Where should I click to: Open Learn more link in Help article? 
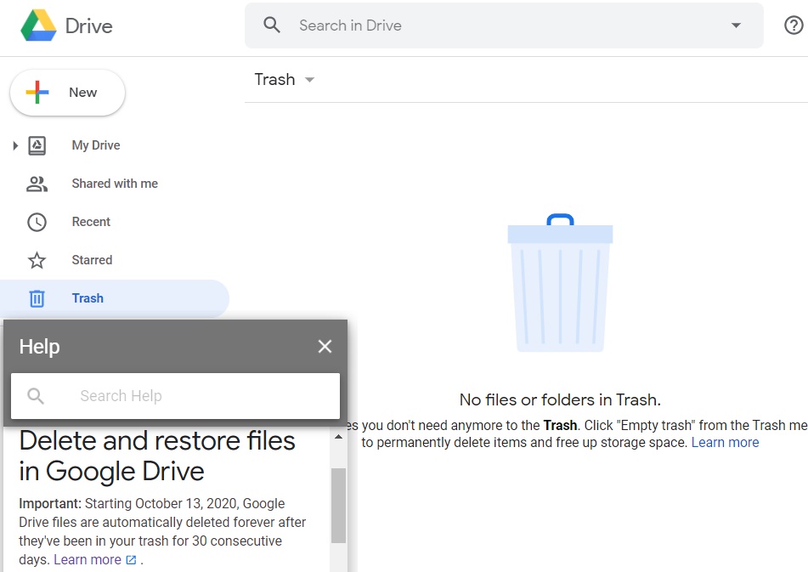[x=88, y=559]
